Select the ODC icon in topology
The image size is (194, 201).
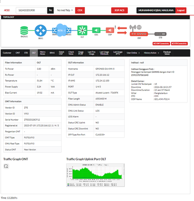coord(96,30)
